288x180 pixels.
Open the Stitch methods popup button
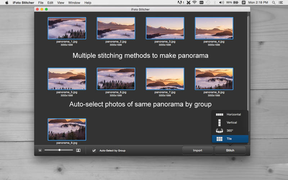230,150
